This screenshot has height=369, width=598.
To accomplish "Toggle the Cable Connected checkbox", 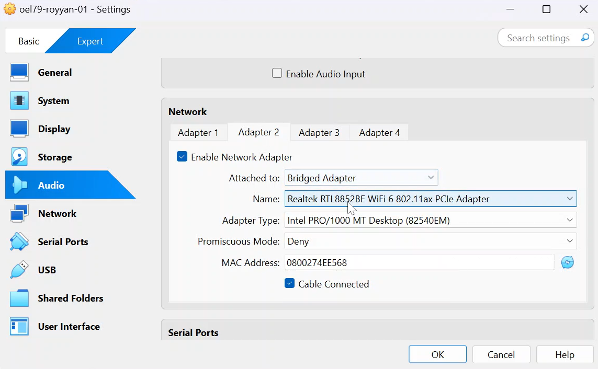I will coord(290,284).
